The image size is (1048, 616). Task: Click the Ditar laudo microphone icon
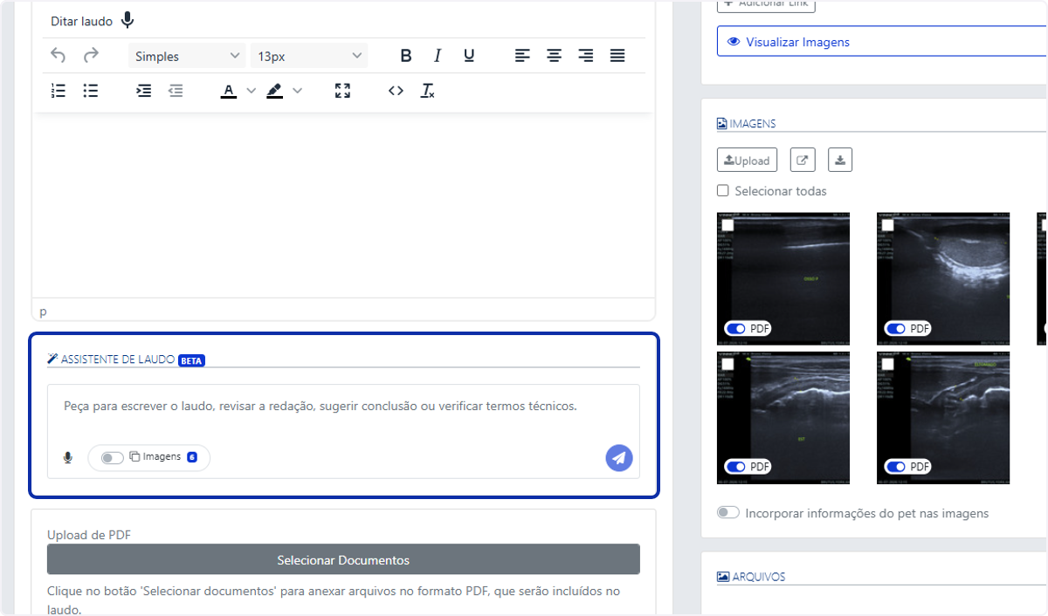128,20
